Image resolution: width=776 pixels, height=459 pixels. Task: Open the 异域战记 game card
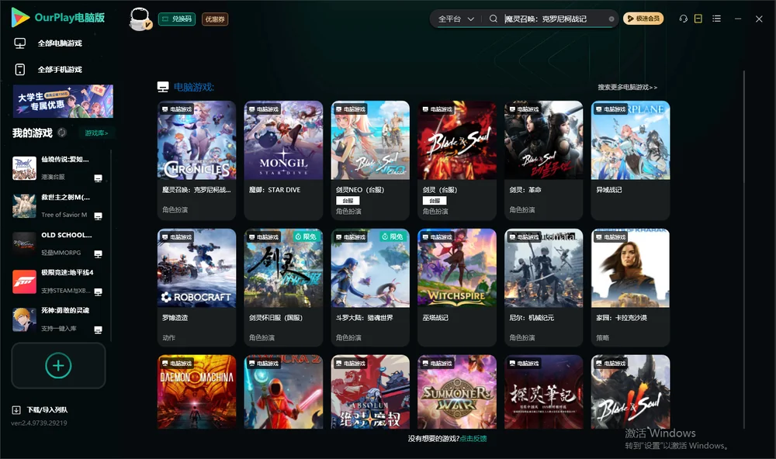[x=630, y=160]
